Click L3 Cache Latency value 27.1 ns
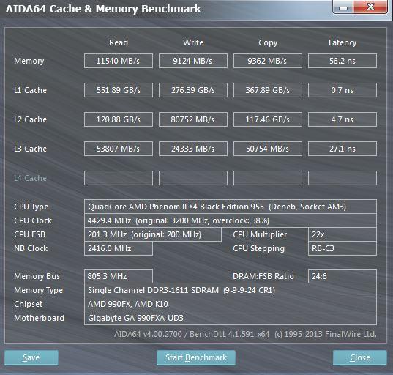393x375 pixels. (x=343, y=149)
